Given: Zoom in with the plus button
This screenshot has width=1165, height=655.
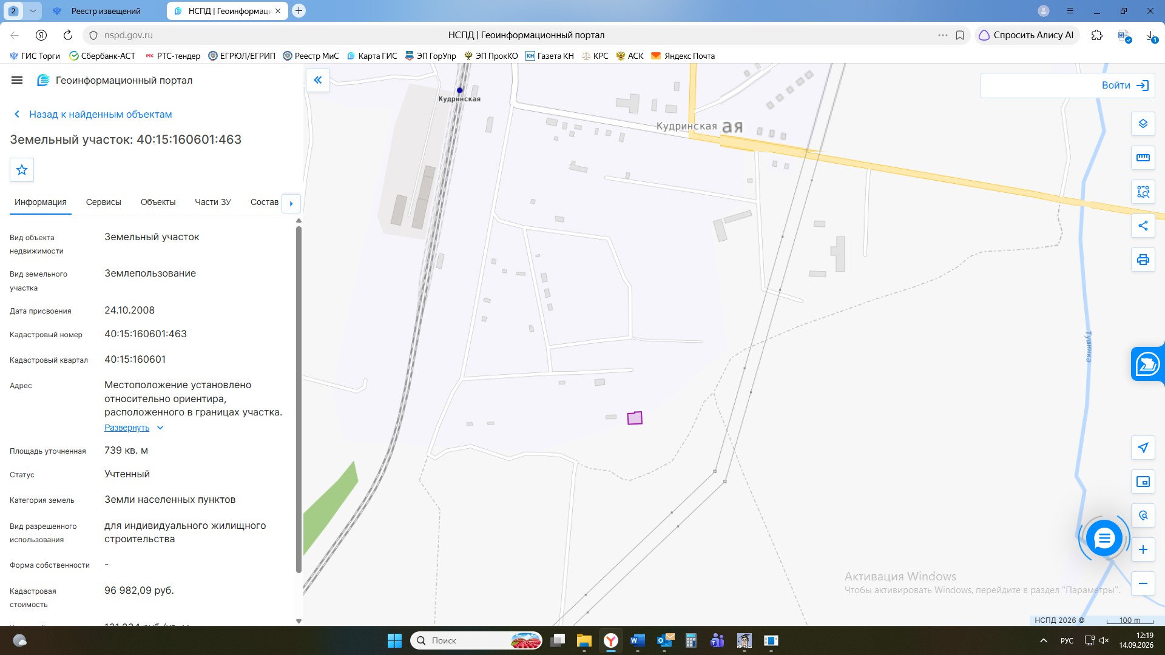Looking at the screenshot, I should (1143, 549).
